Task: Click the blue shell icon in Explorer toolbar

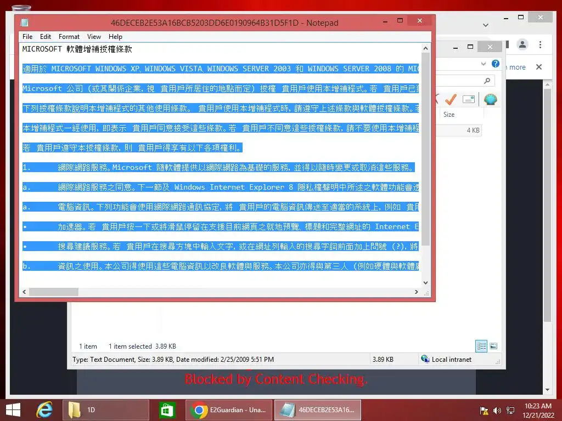Action: pyautogui.click(x=490, y=99)
